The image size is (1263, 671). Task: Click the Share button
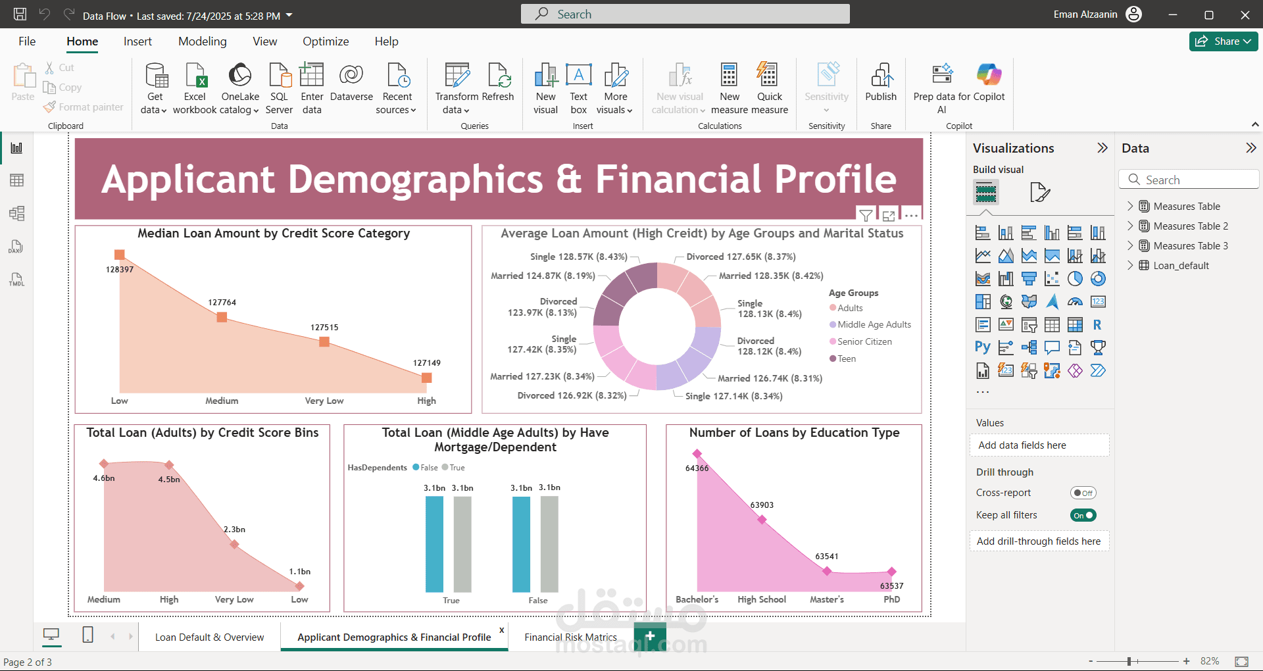tap(1223, 41)
